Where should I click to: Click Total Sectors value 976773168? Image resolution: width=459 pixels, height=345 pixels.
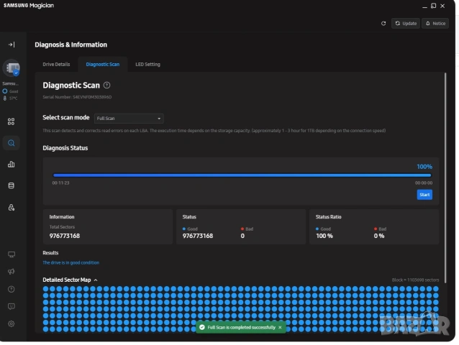(65, 236)
